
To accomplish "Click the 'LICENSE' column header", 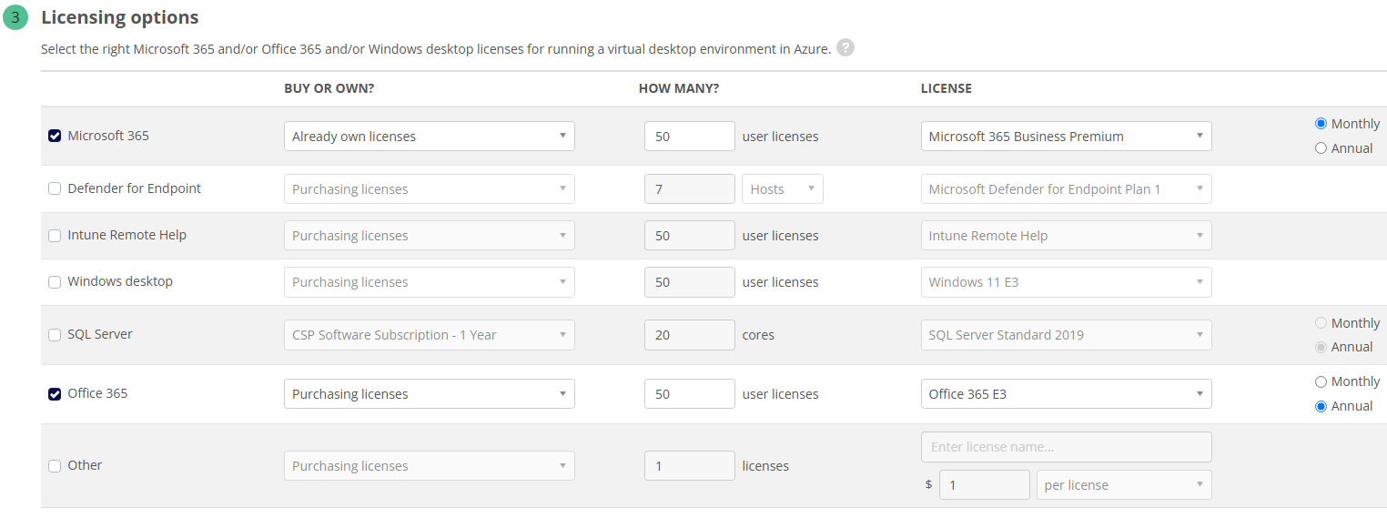I will (947, 88).
